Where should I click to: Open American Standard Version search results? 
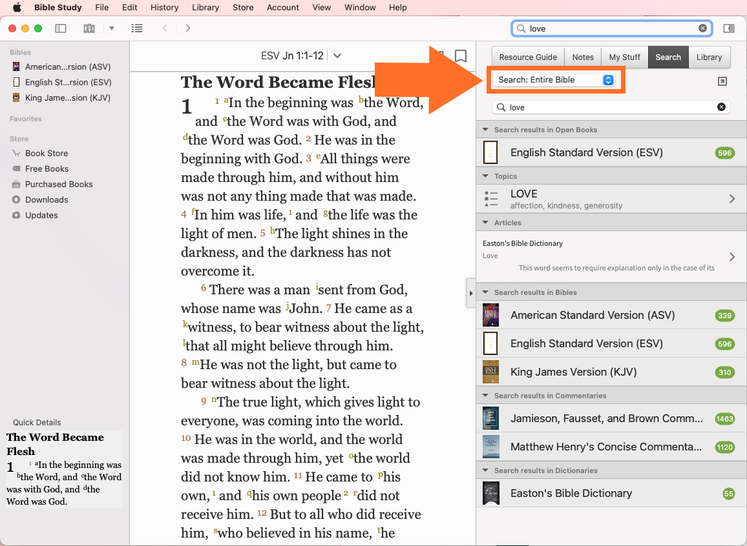611,315
